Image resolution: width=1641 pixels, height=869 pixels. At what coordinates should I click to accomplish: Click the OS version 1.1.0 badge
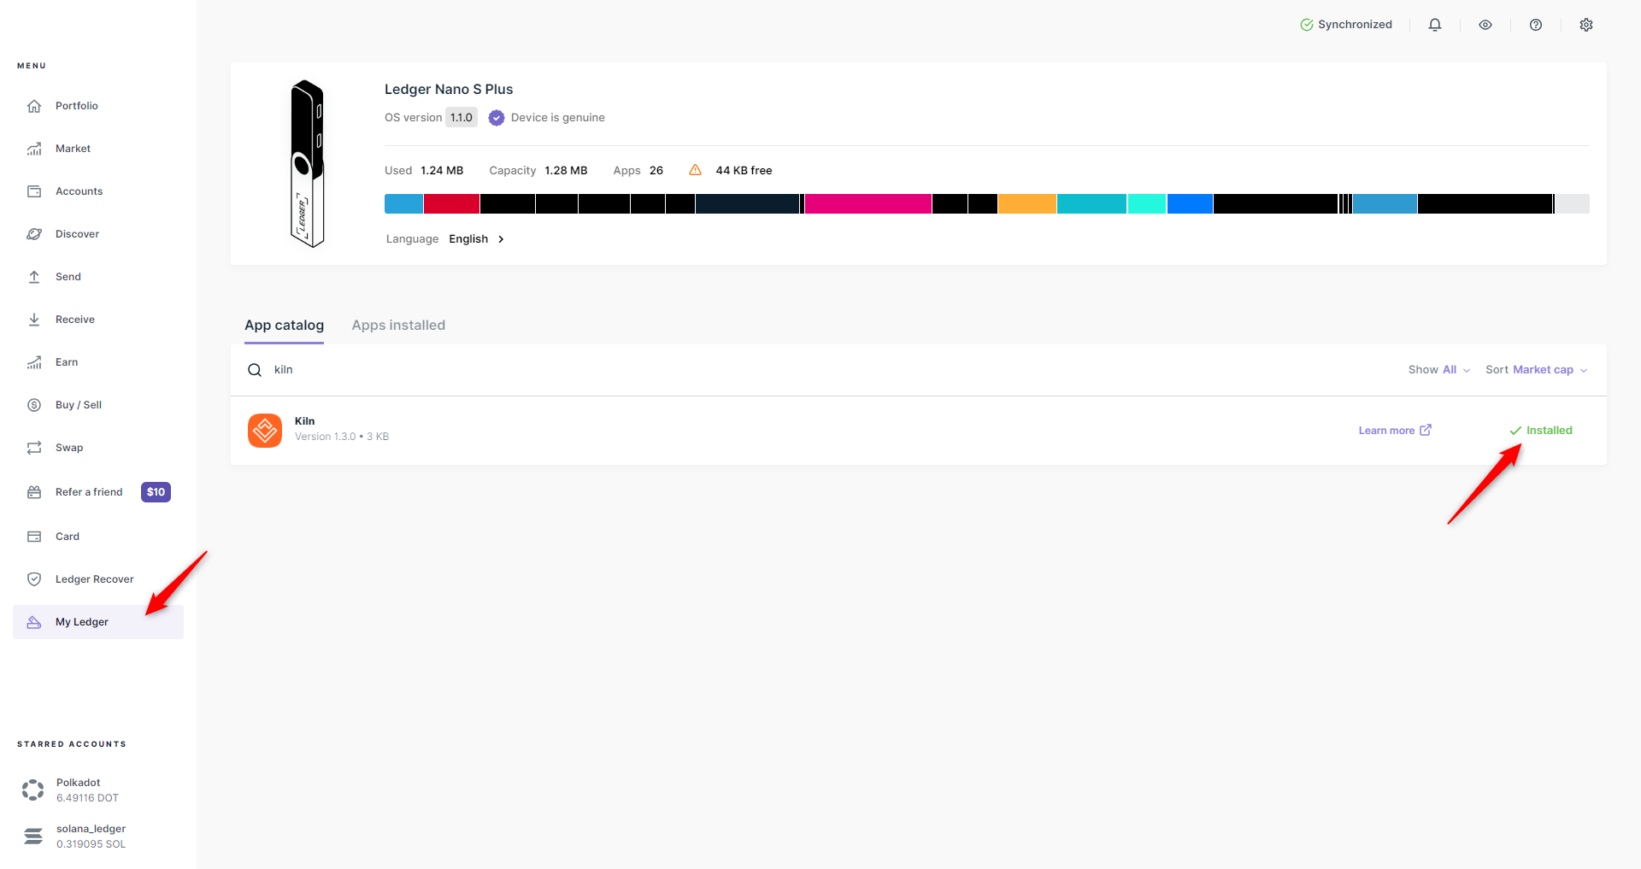(x=462, y=118)
